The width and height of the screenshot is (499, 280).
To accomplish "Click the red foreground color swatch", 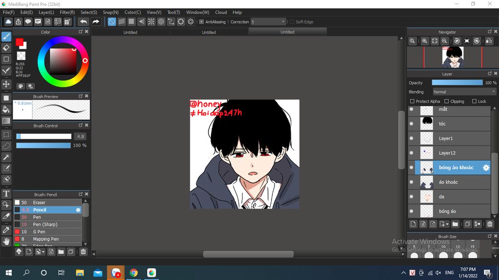I will [x=19, y=42].
